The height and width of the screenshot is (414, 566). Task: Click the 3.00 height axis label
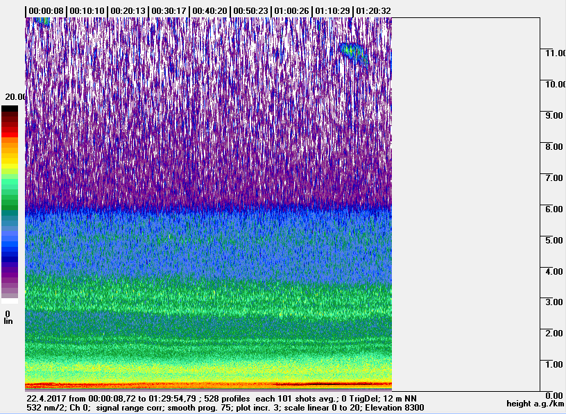pos(554,302)
